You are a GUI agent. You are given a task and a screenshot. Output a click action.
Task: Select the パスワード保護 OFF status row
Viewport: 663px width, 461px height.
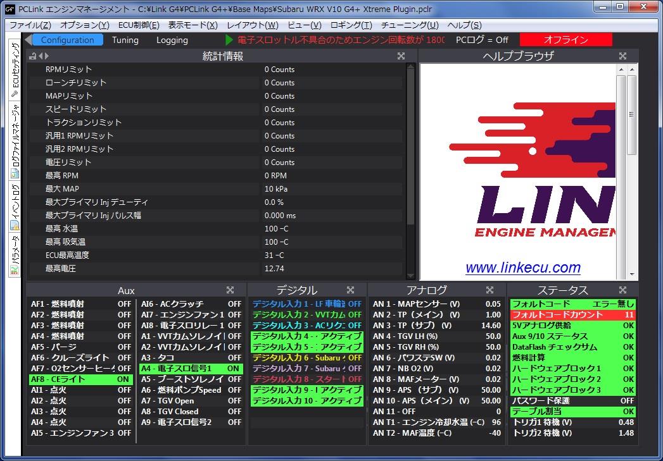click(x=573, y=401)
